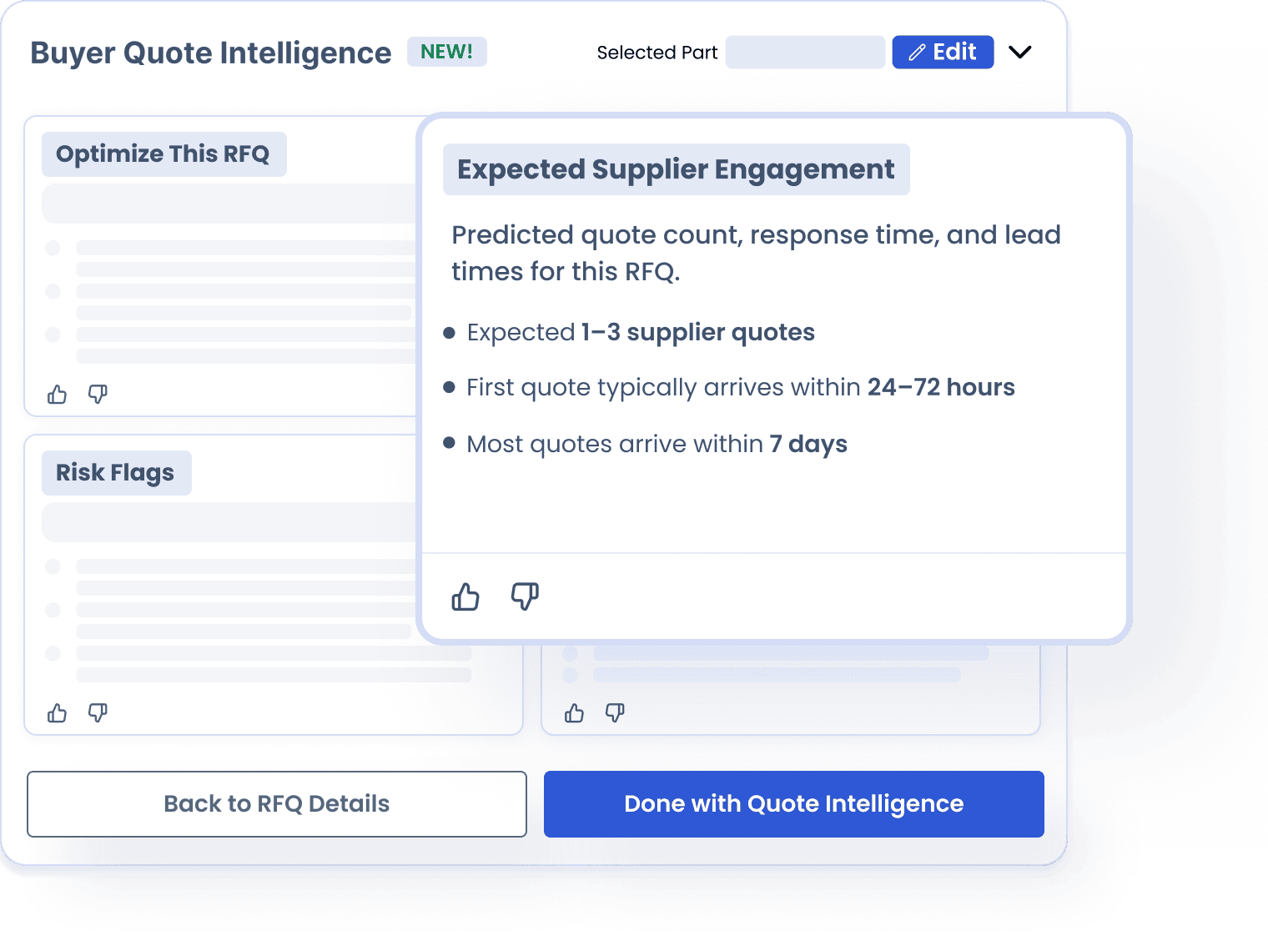Click the Selected Part label
This screenshot has width=1268, height=951.
tap(657, 53)
